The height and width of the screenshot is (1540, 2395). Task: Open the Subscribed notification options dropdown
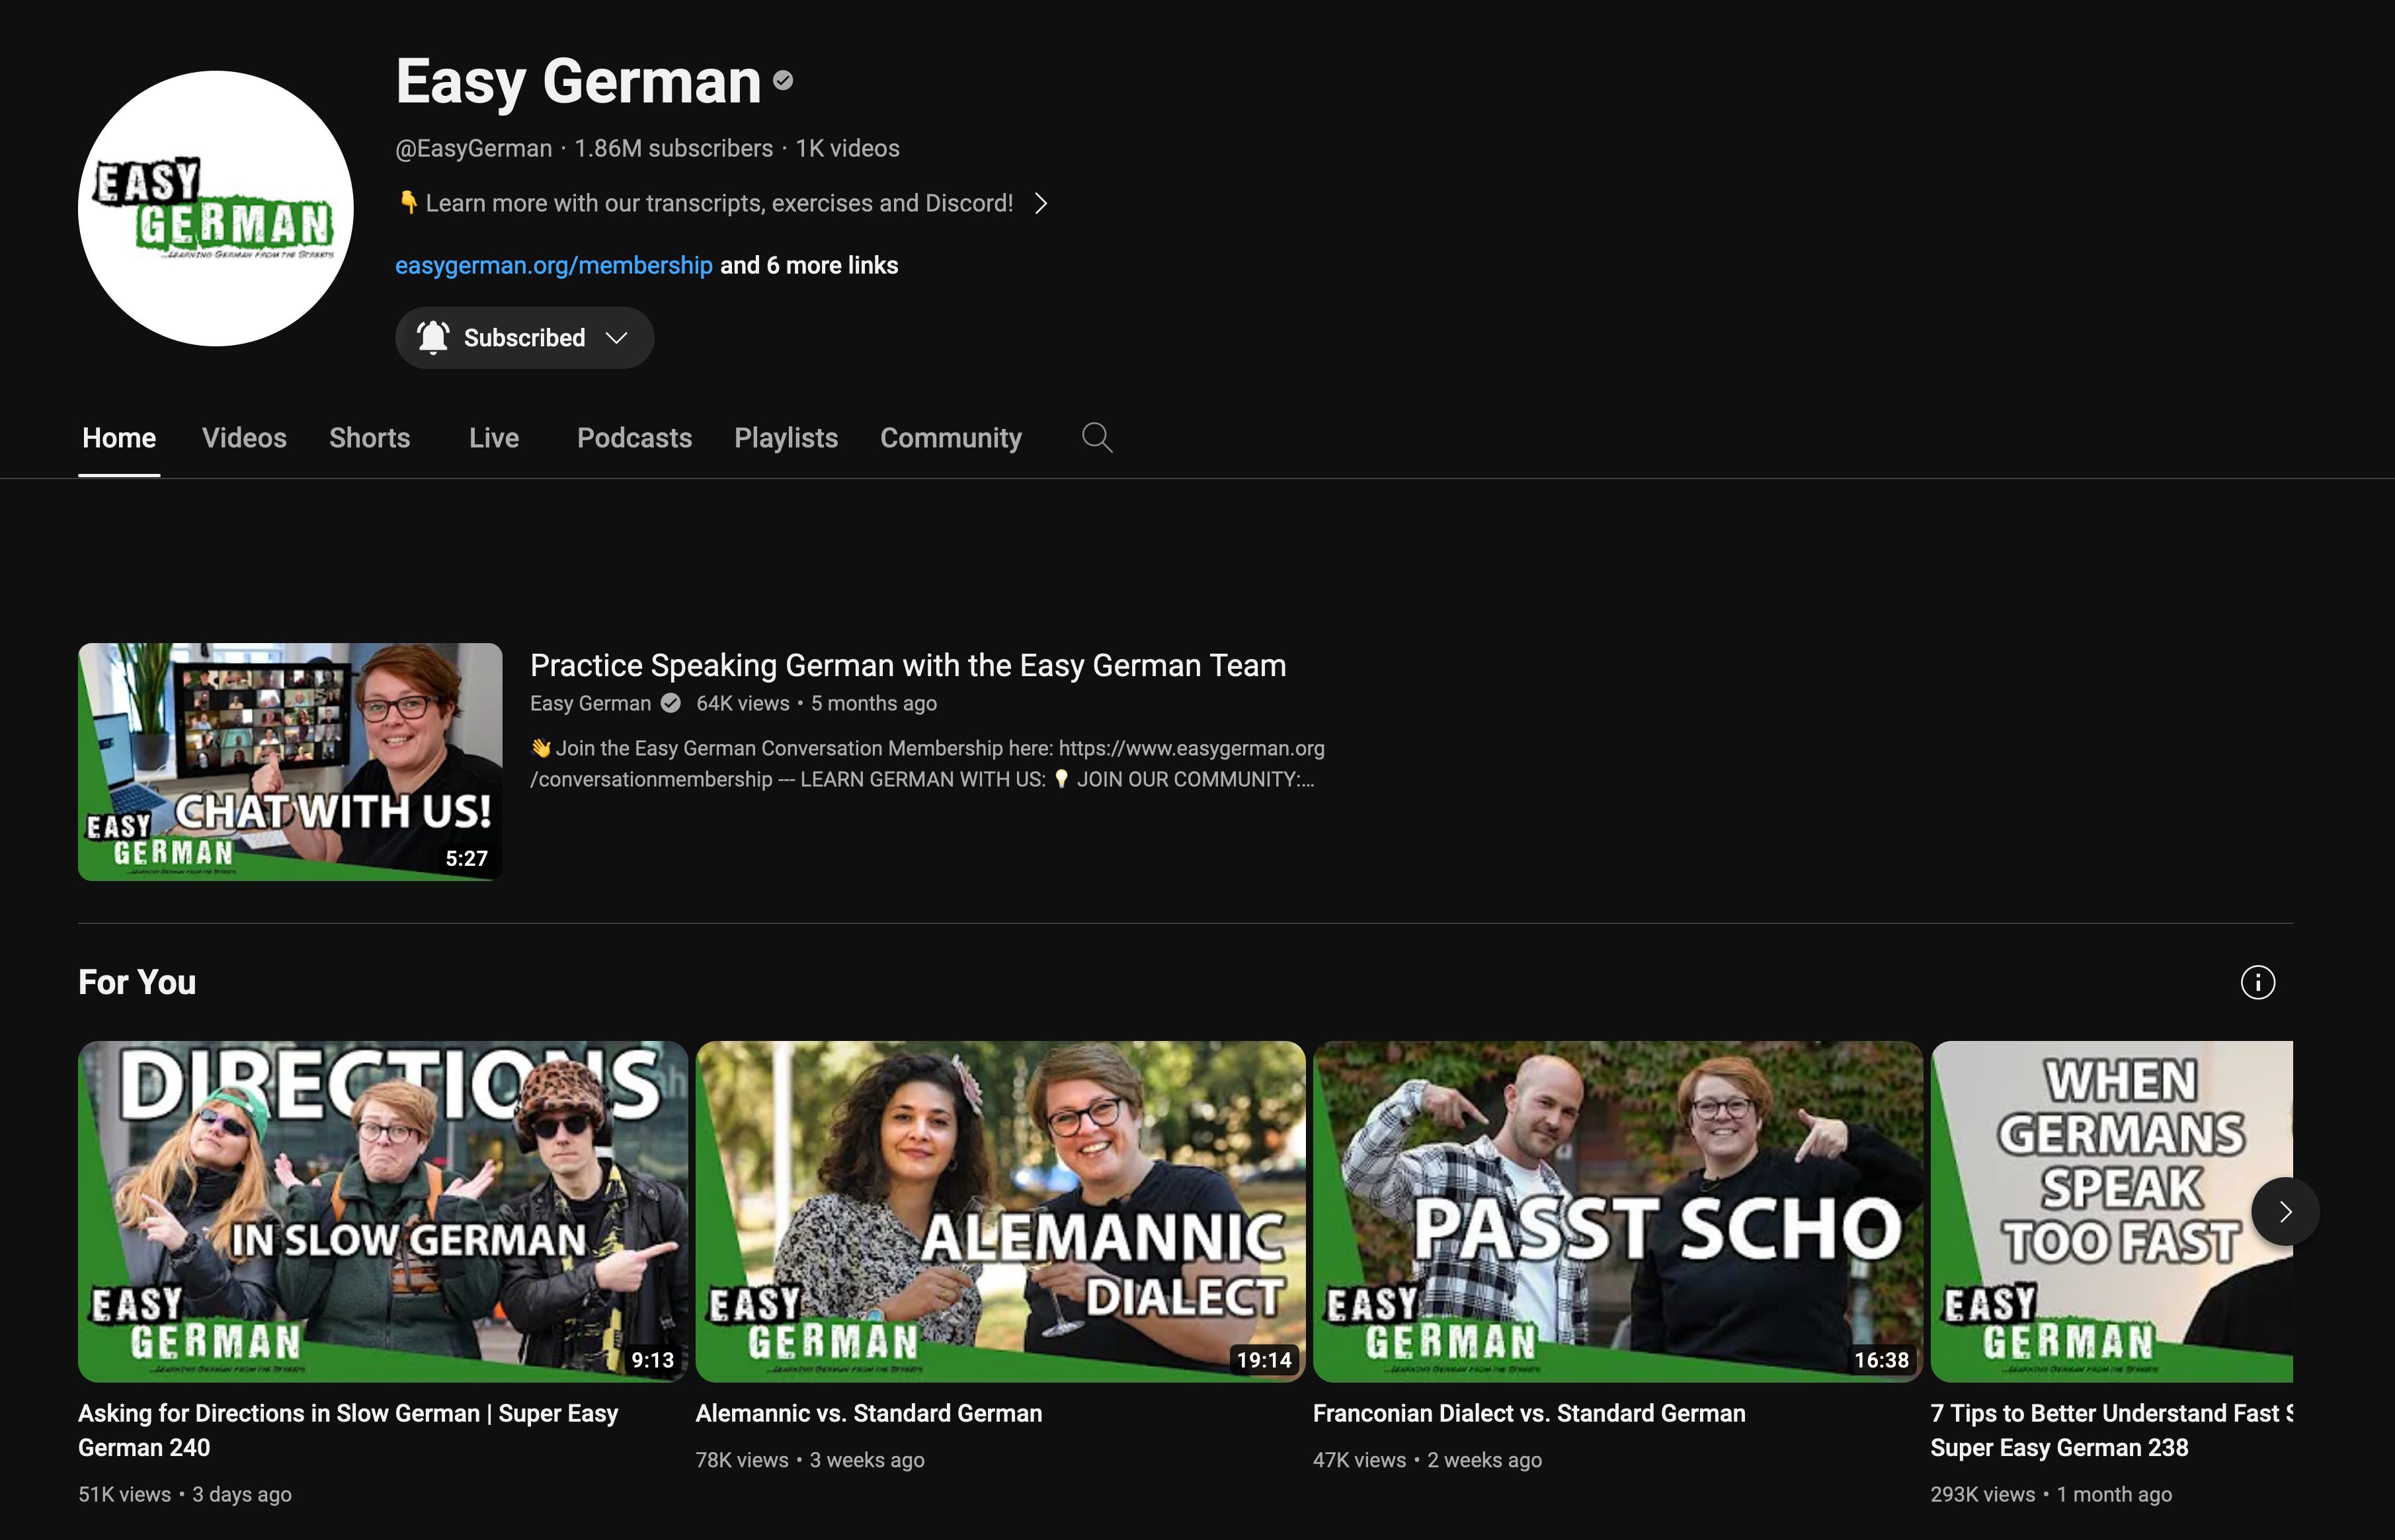617,338
